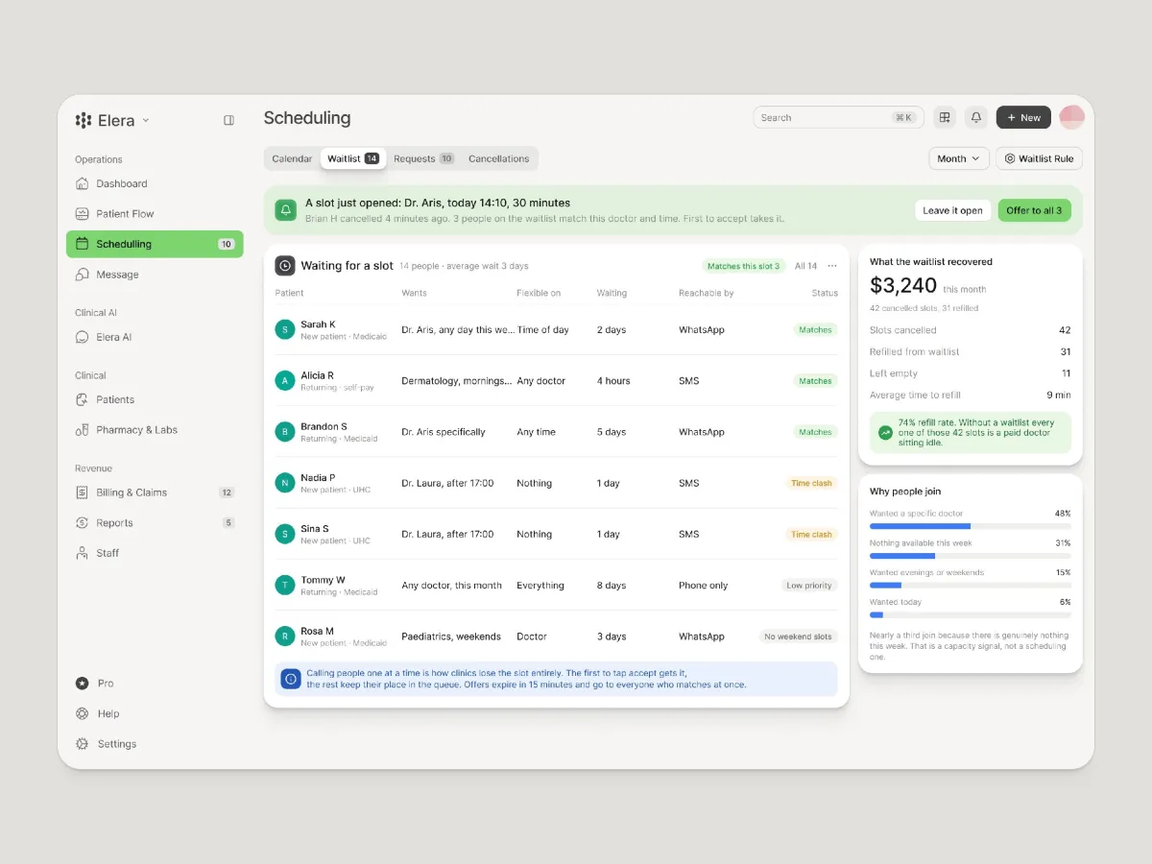Click the New button
The width and height of the screenshot is (1152, 864).
[1023, 117]
